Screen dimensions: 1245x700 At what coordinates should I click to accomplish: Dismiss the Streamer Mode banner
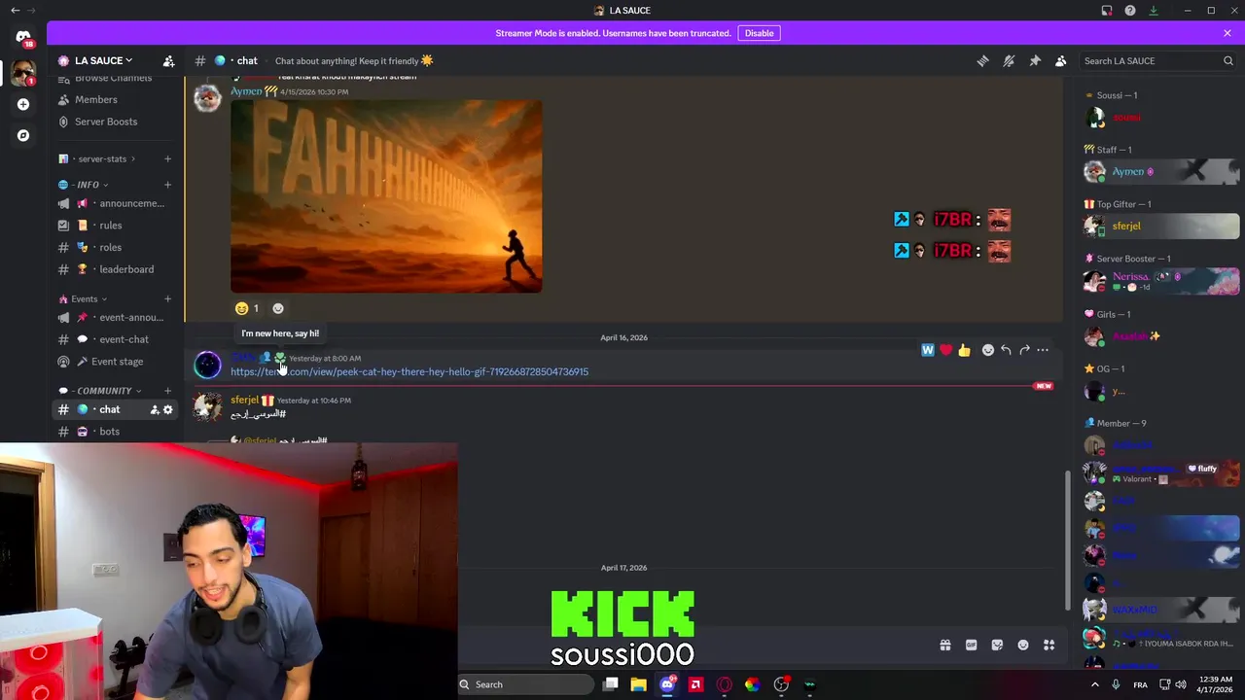pyautogui.click(x=1227, y=33)
